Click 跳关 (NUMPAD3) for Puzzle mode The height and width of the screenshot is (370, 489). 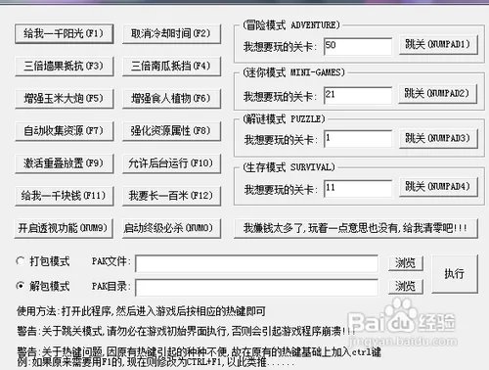click(x=438, y=139)
